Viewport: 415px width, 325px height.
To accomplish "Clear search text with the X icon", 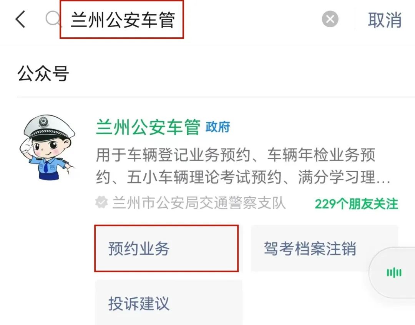I will (330, 19).
